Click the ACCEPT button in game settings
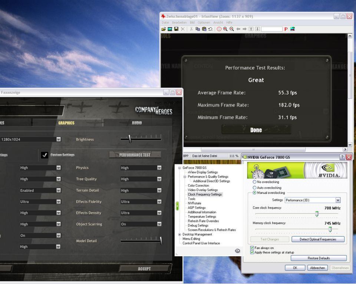The image size is (356, 284). tap(144, 269)
